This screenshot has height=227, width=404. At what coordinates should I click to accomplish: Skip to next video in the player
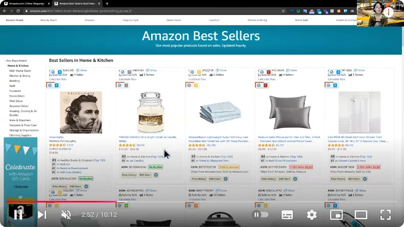pos(42,215)
